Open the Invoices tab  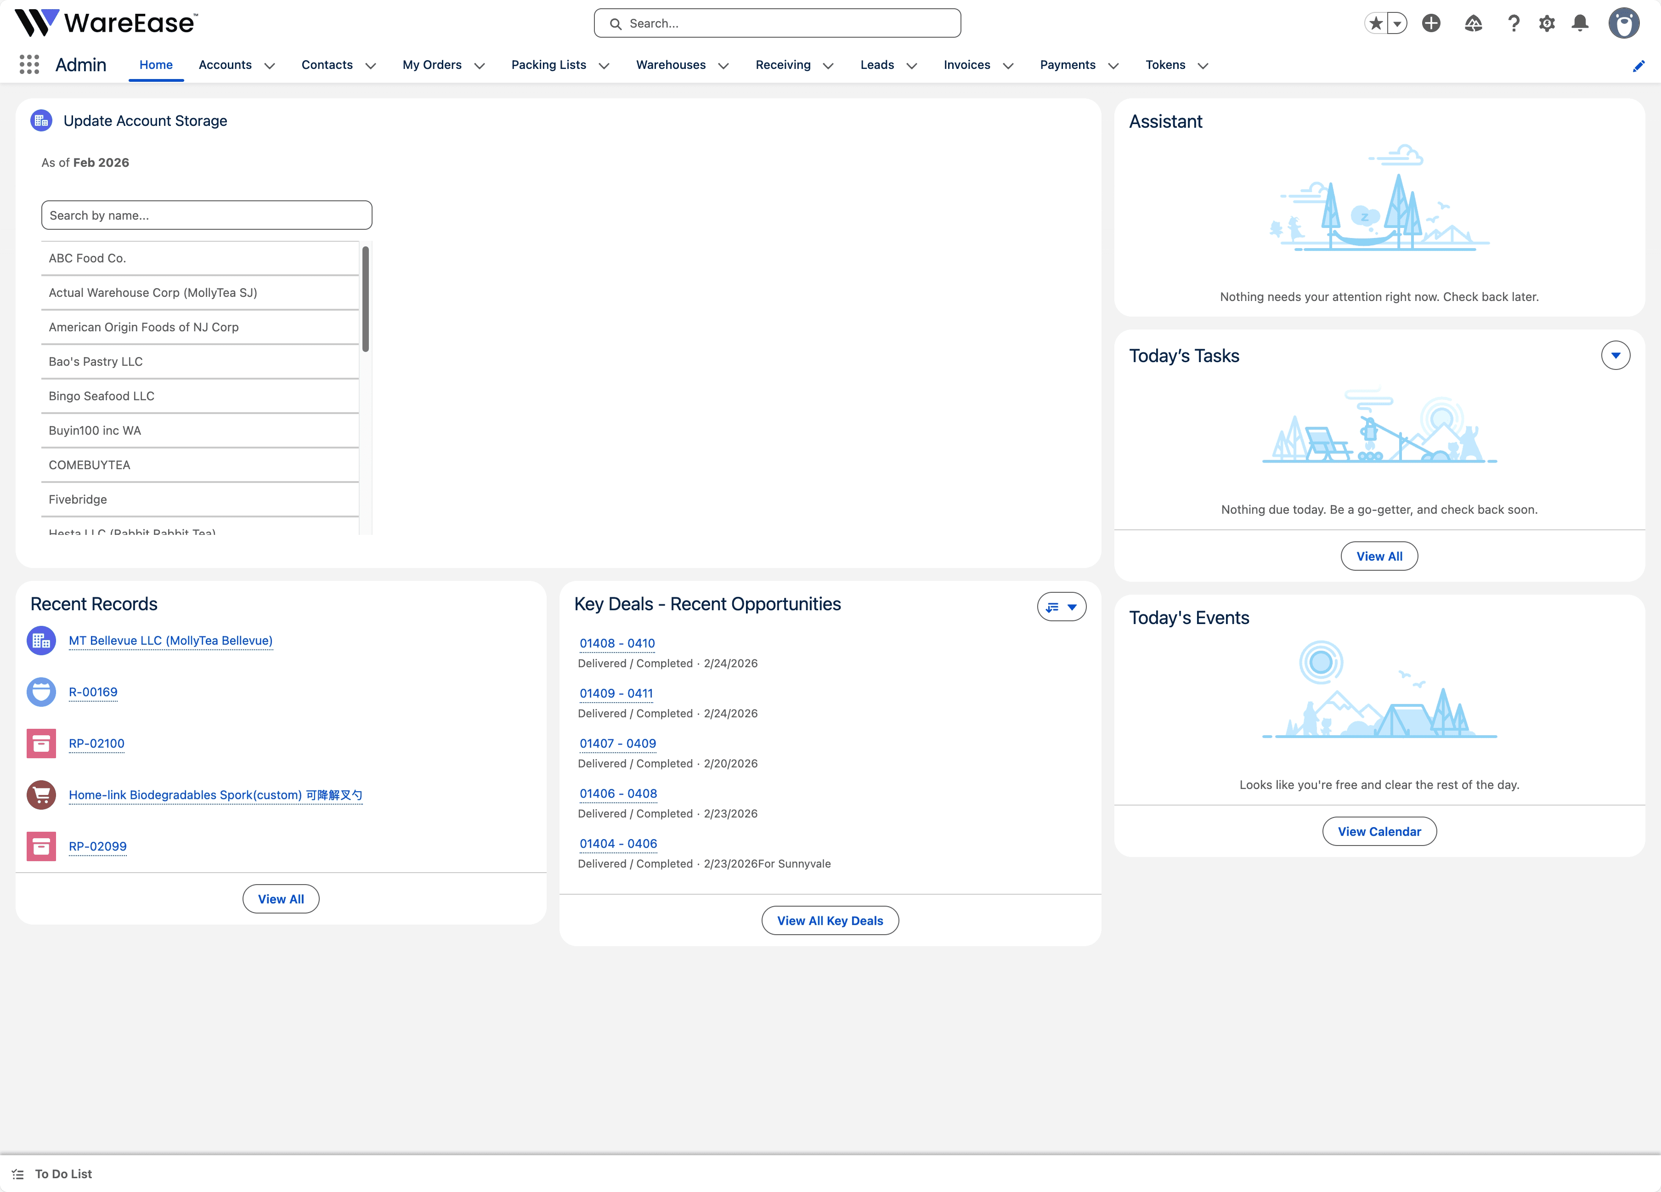[966, 65]
